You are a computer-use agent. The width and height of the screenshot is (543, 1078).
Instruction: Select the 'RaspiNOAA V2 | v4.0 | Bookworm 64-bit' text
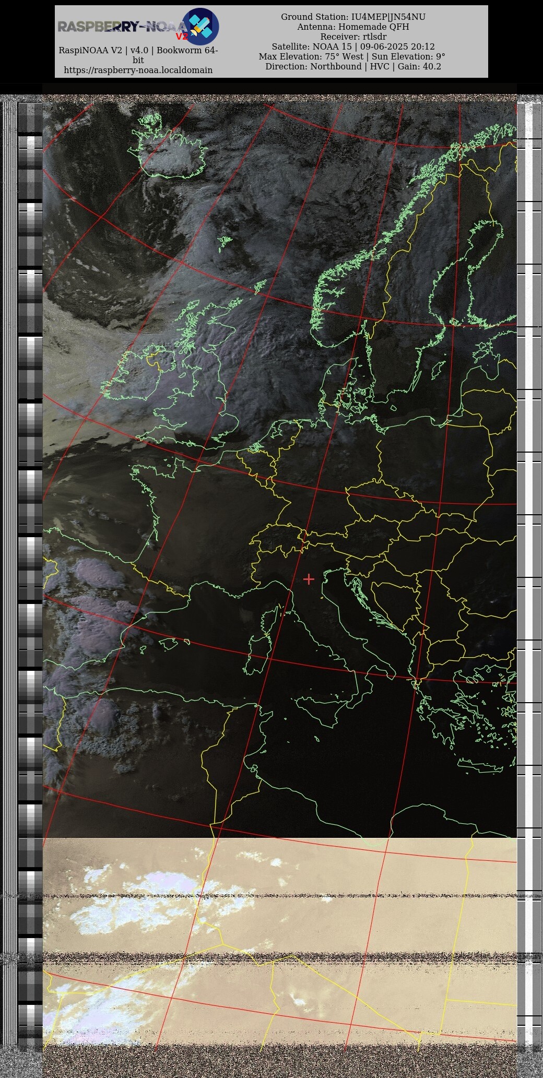[138, 55]
